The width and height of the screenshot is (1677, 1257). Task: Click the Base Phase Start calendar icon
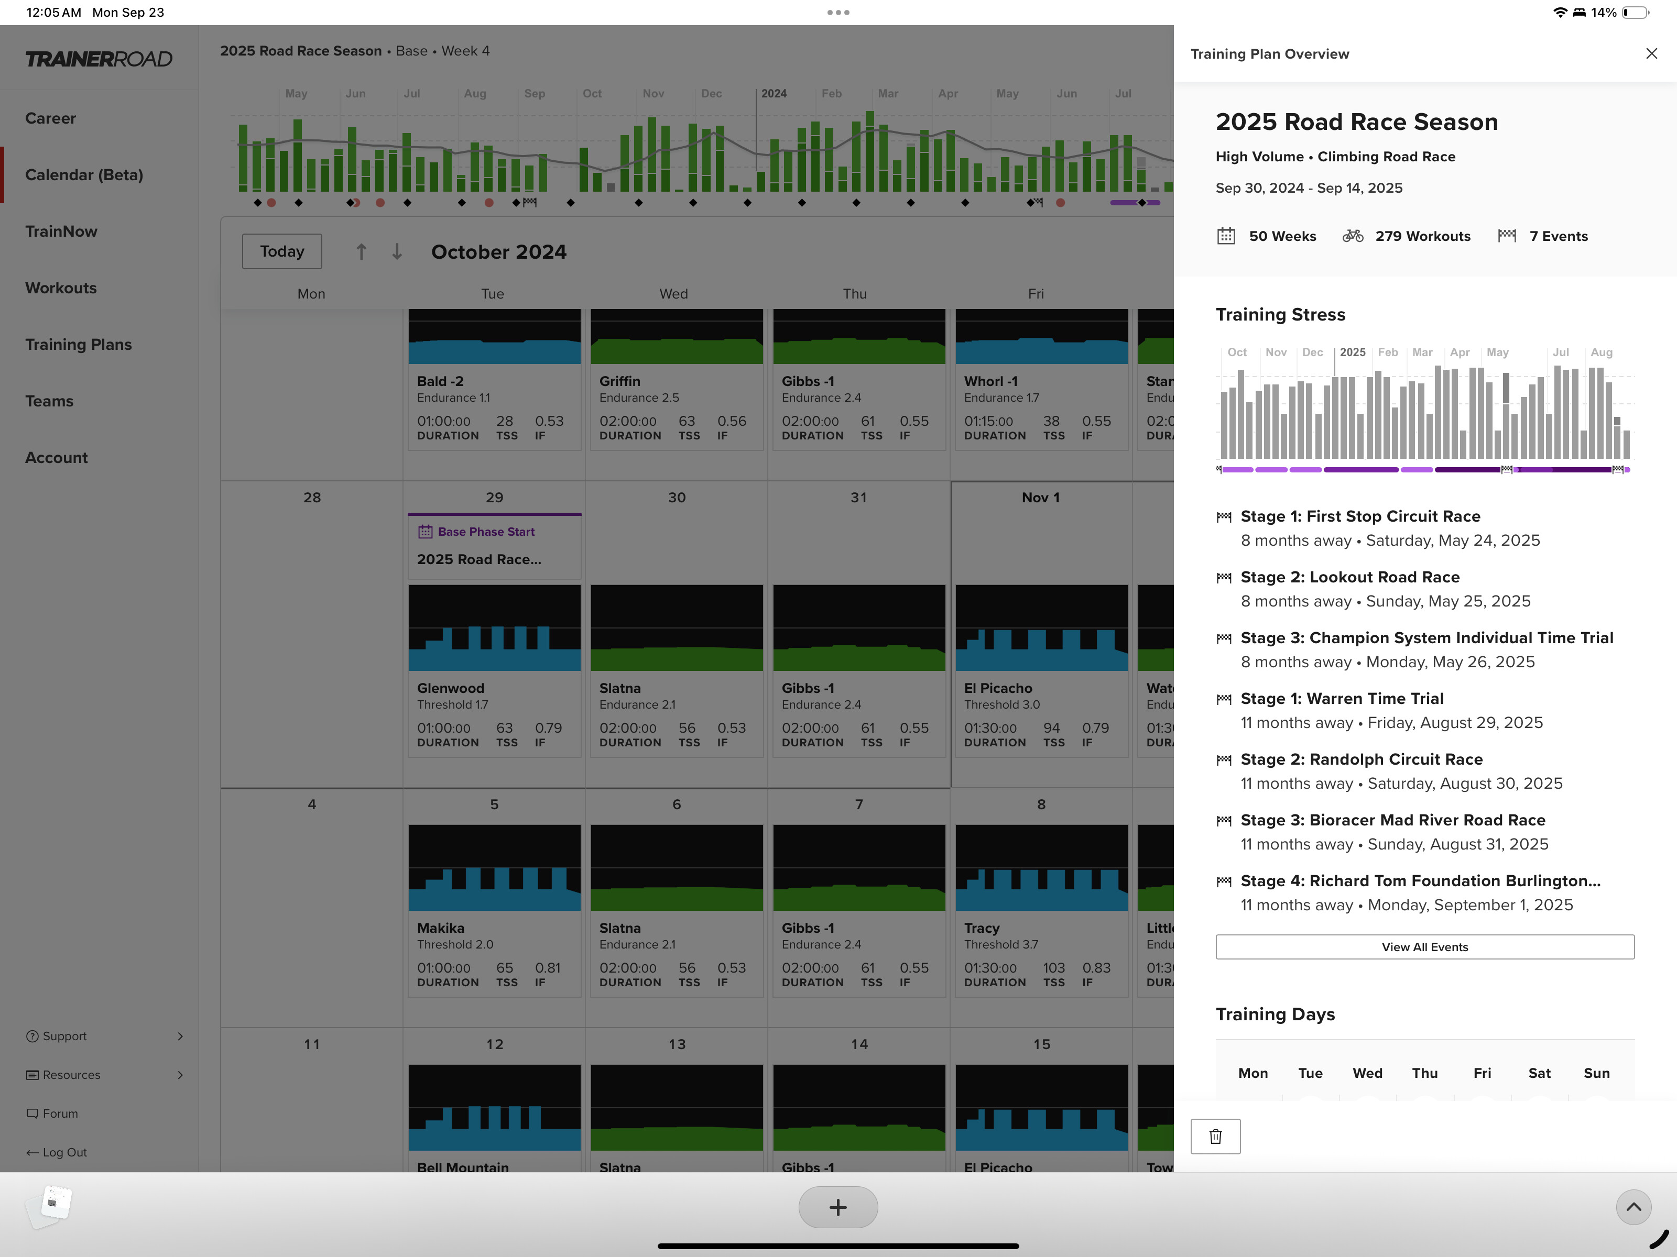[426, 532]
